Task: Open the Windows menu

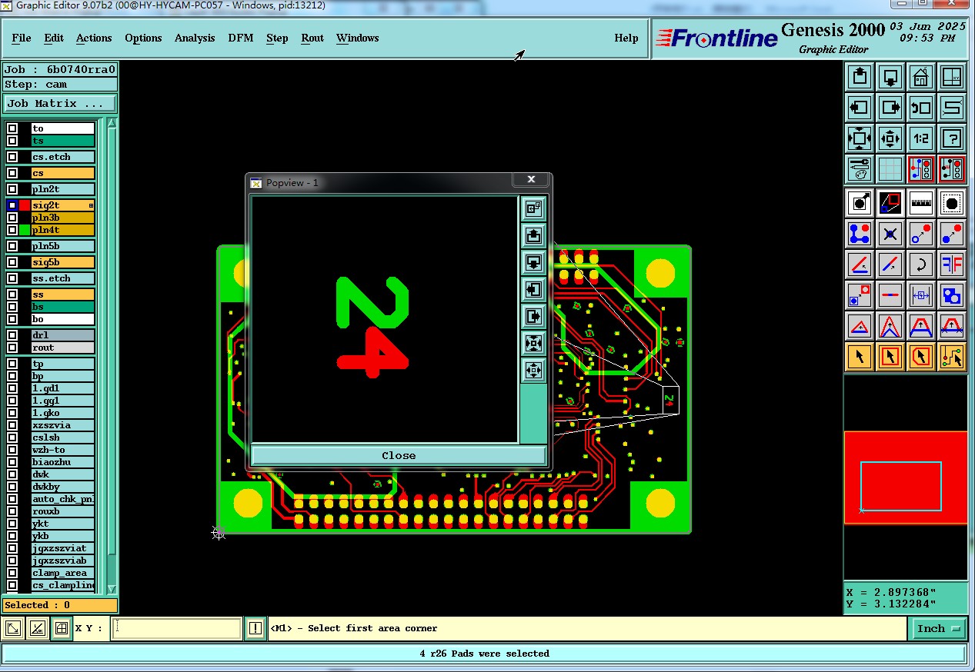Action: (357, 38)
